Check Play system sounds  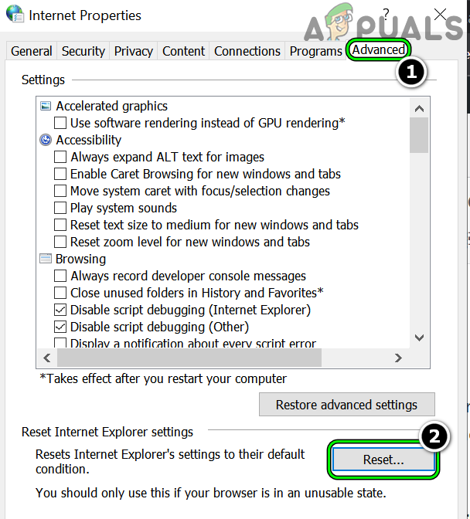point(60,208)
